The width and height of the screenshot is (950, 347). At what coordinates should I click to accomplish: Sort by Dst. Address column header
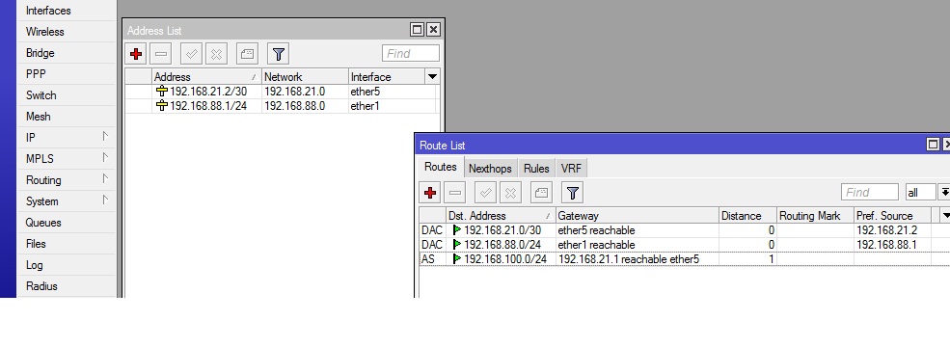(501, 216)
